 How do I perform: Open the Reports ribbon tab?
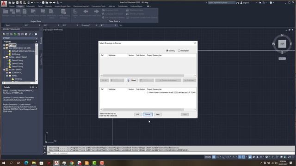[x=49, y=6]
